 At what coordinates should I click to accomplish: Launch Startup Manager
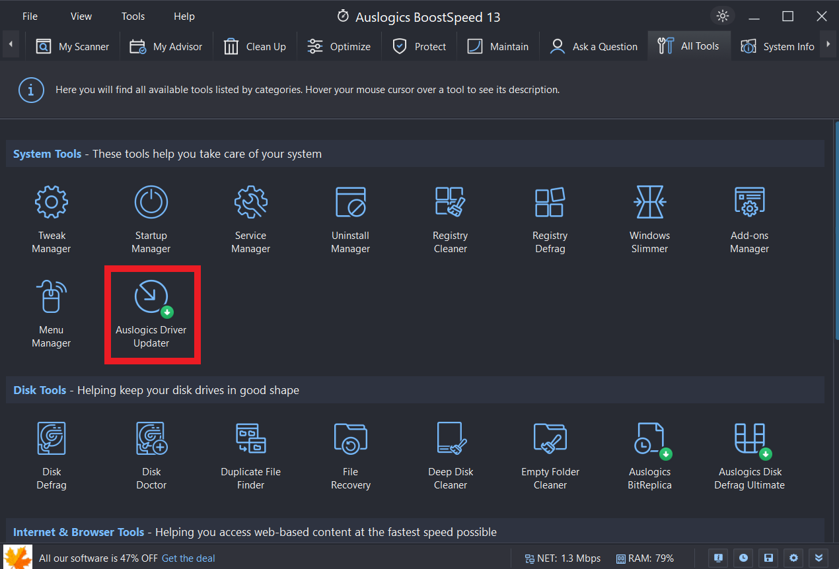[151, 220]
